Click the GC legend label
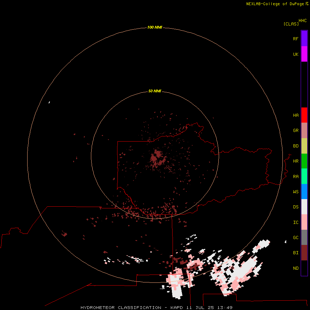The height and width of the screenshot is (310, 310). pos(296,238)
